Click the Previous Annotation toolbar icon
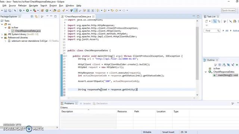Viewport: 239px width, 134px height. tap(105, 10)
